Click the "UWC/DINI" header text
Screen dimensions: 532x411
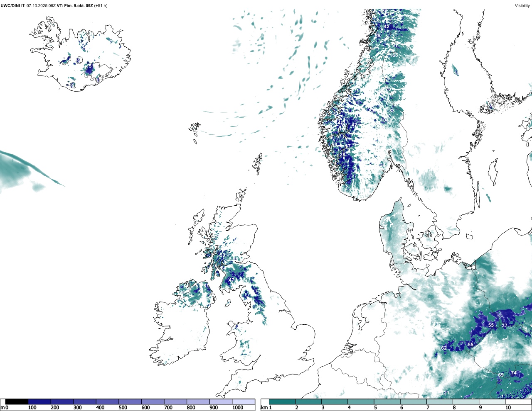coord(10,5)
